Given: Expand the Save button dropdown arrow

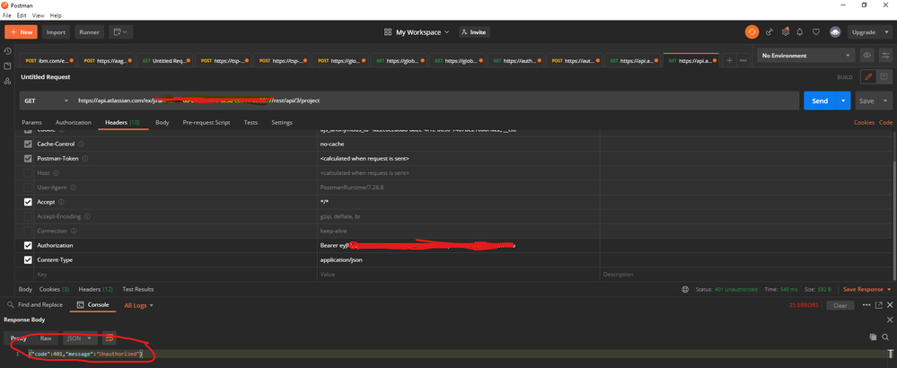Looking at the screenshot, I should 885,101.
